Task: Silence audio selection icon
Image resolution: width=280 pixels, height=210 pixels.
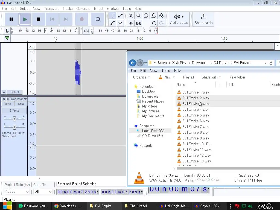Action: pos(138,23)
